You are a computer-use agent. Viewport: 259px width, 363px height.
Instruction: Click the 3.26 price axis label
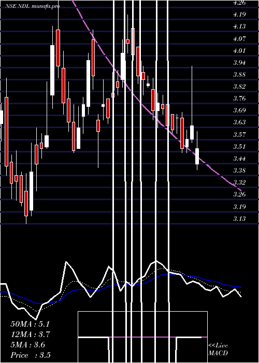click(x=239, y=194)
